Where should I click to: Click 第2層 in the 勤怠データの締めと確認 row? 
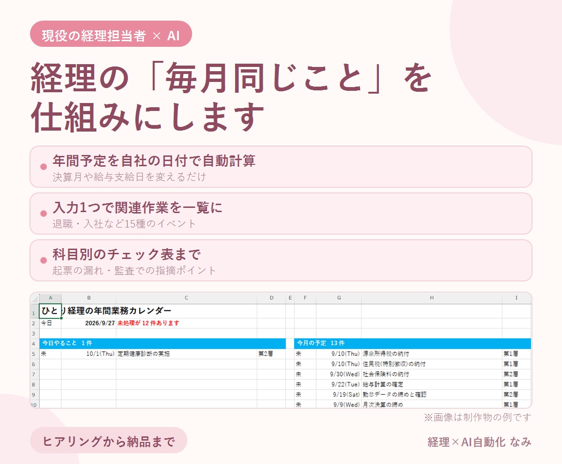click(x=511, y=395)
